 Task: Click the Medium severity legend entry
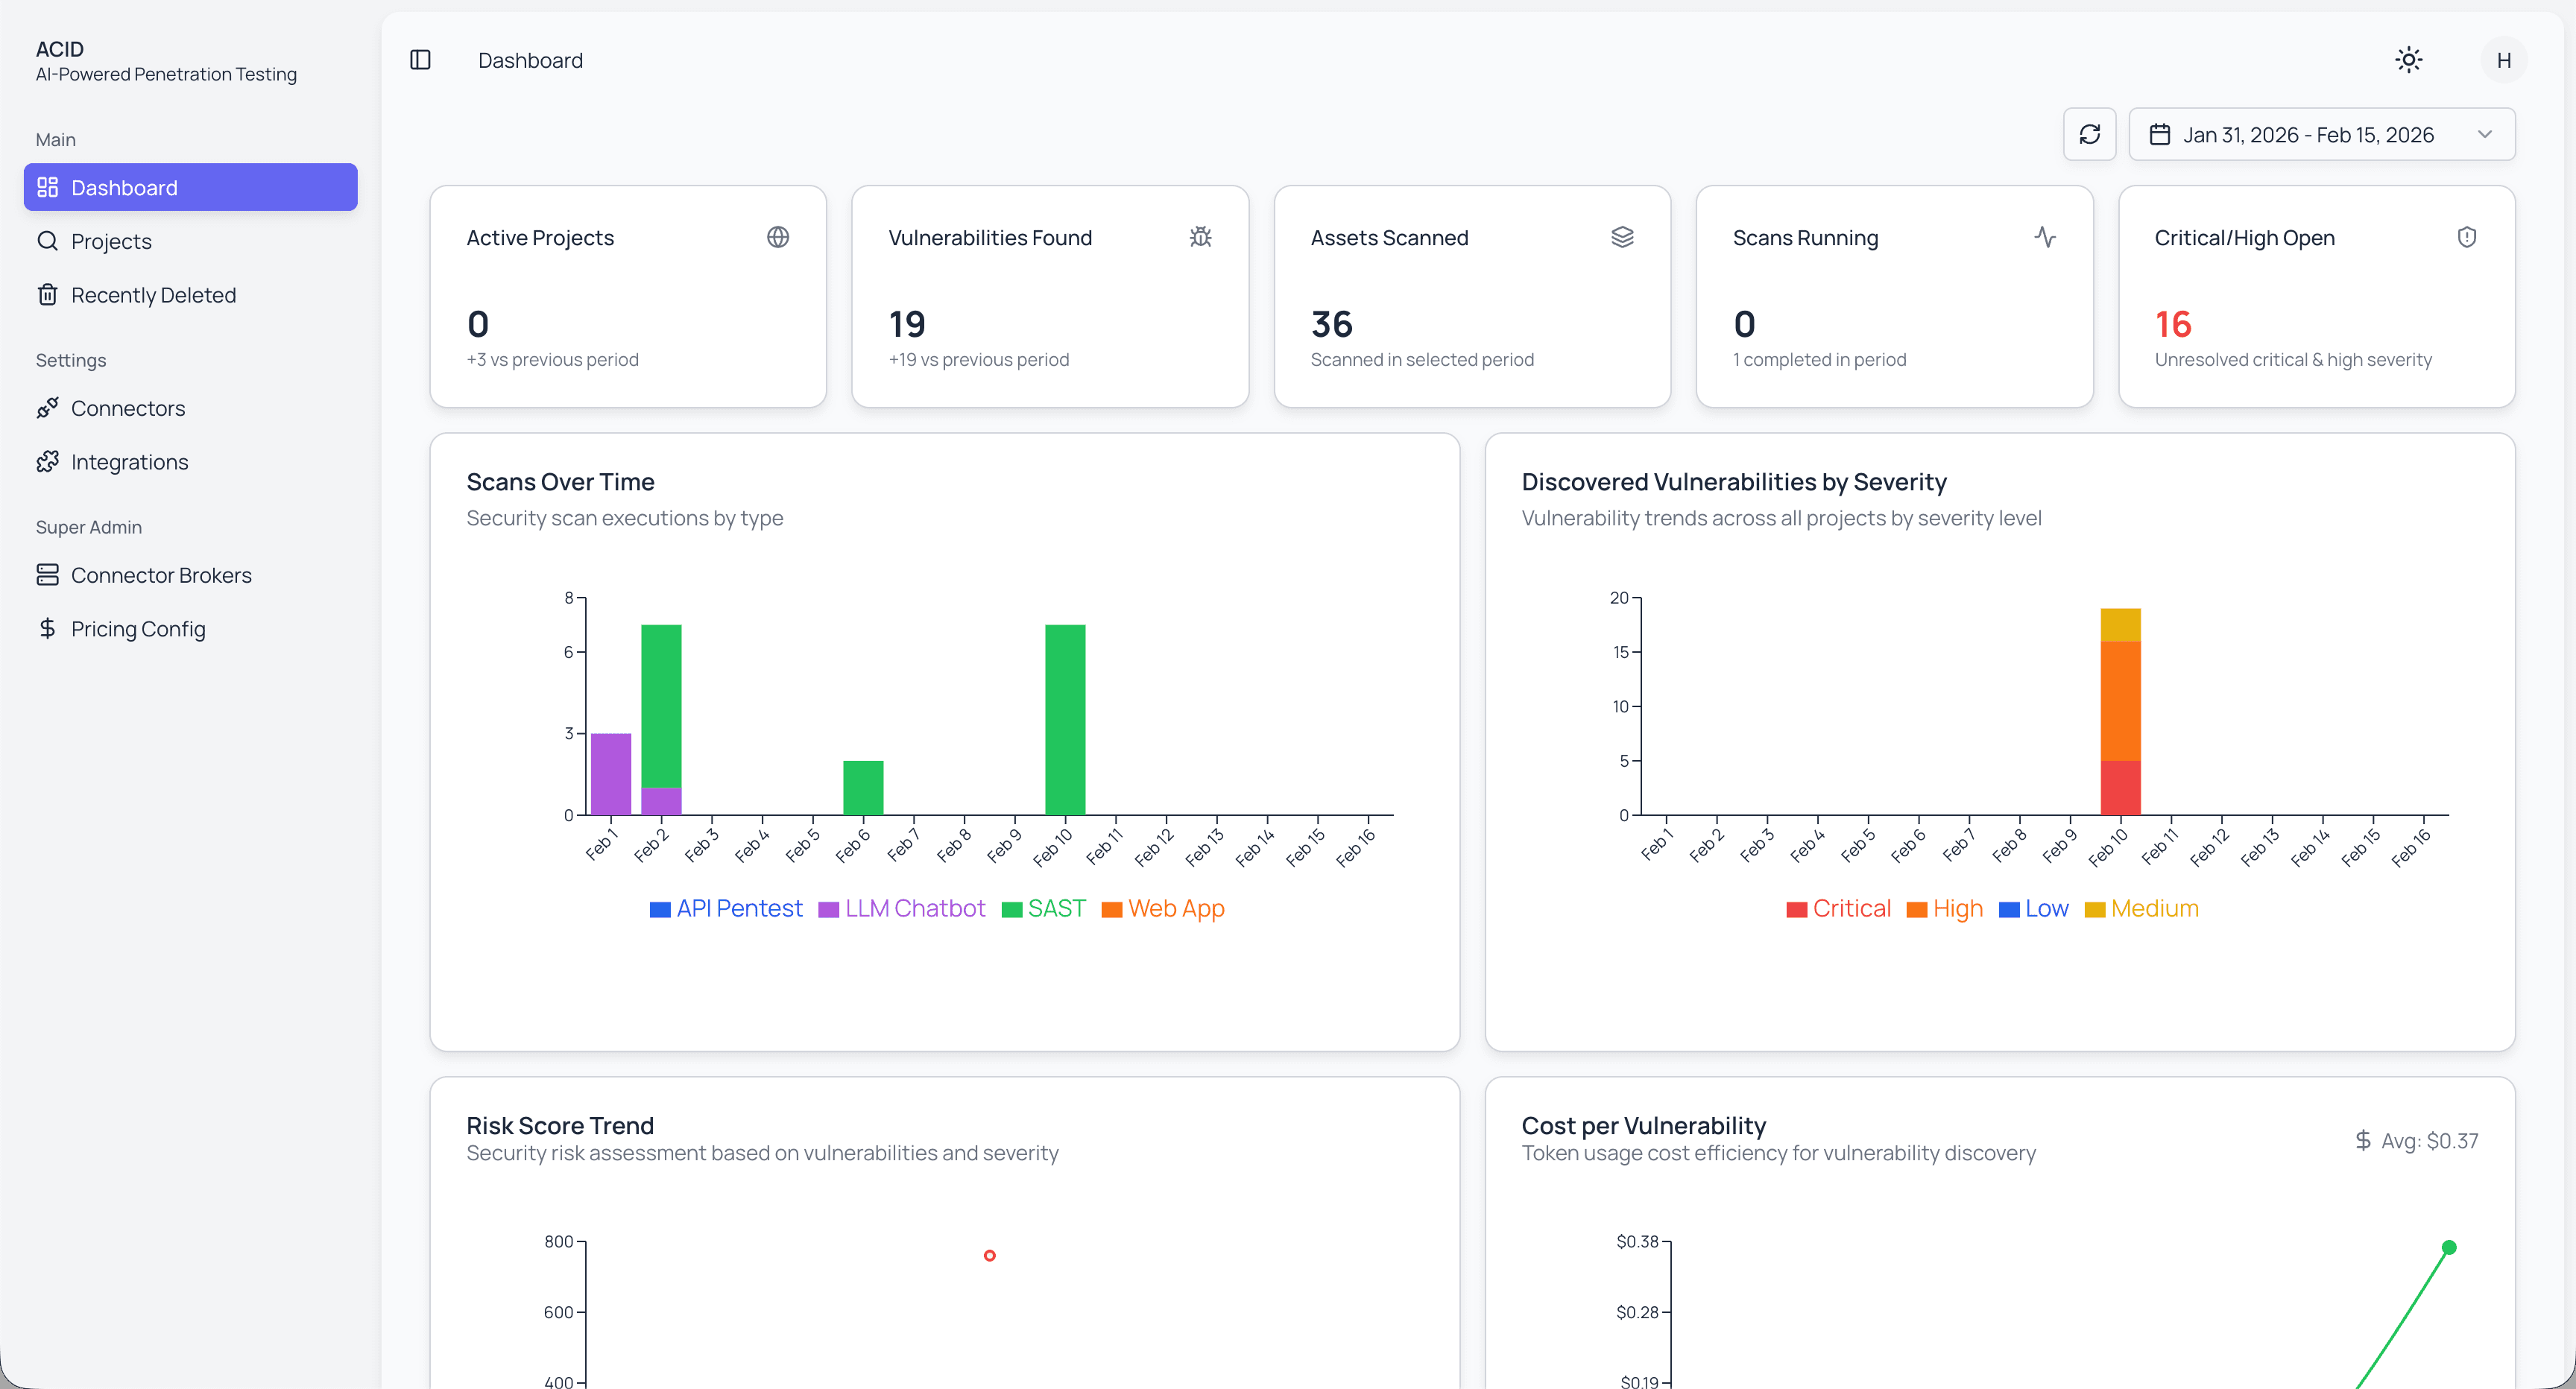2141,908
